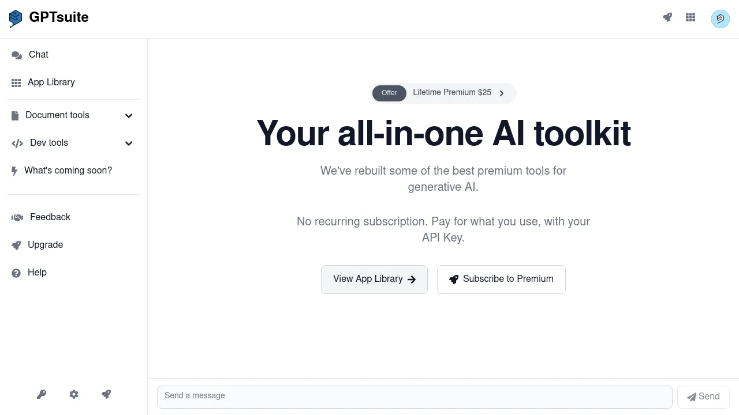Open App Library from the sidebar
This screenshot has height=415, width=739.
click(51, 82)
